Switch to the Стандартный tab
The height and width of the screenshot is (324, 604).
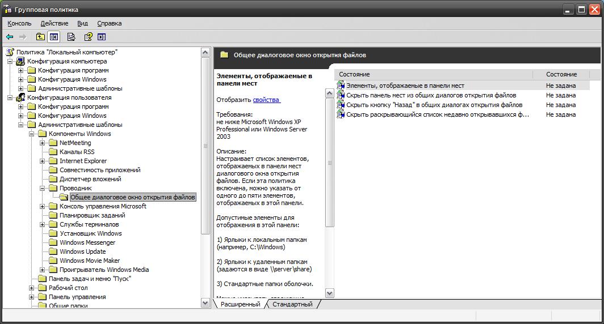tap(292, 304)
